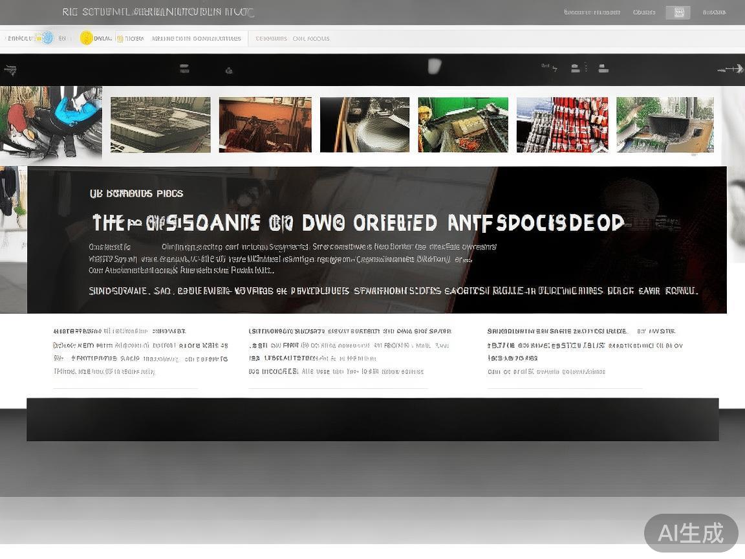Select the orange-toned interior thumbnail
The height and width of the screenshot is (559, 745).
[x=265, y=125]
